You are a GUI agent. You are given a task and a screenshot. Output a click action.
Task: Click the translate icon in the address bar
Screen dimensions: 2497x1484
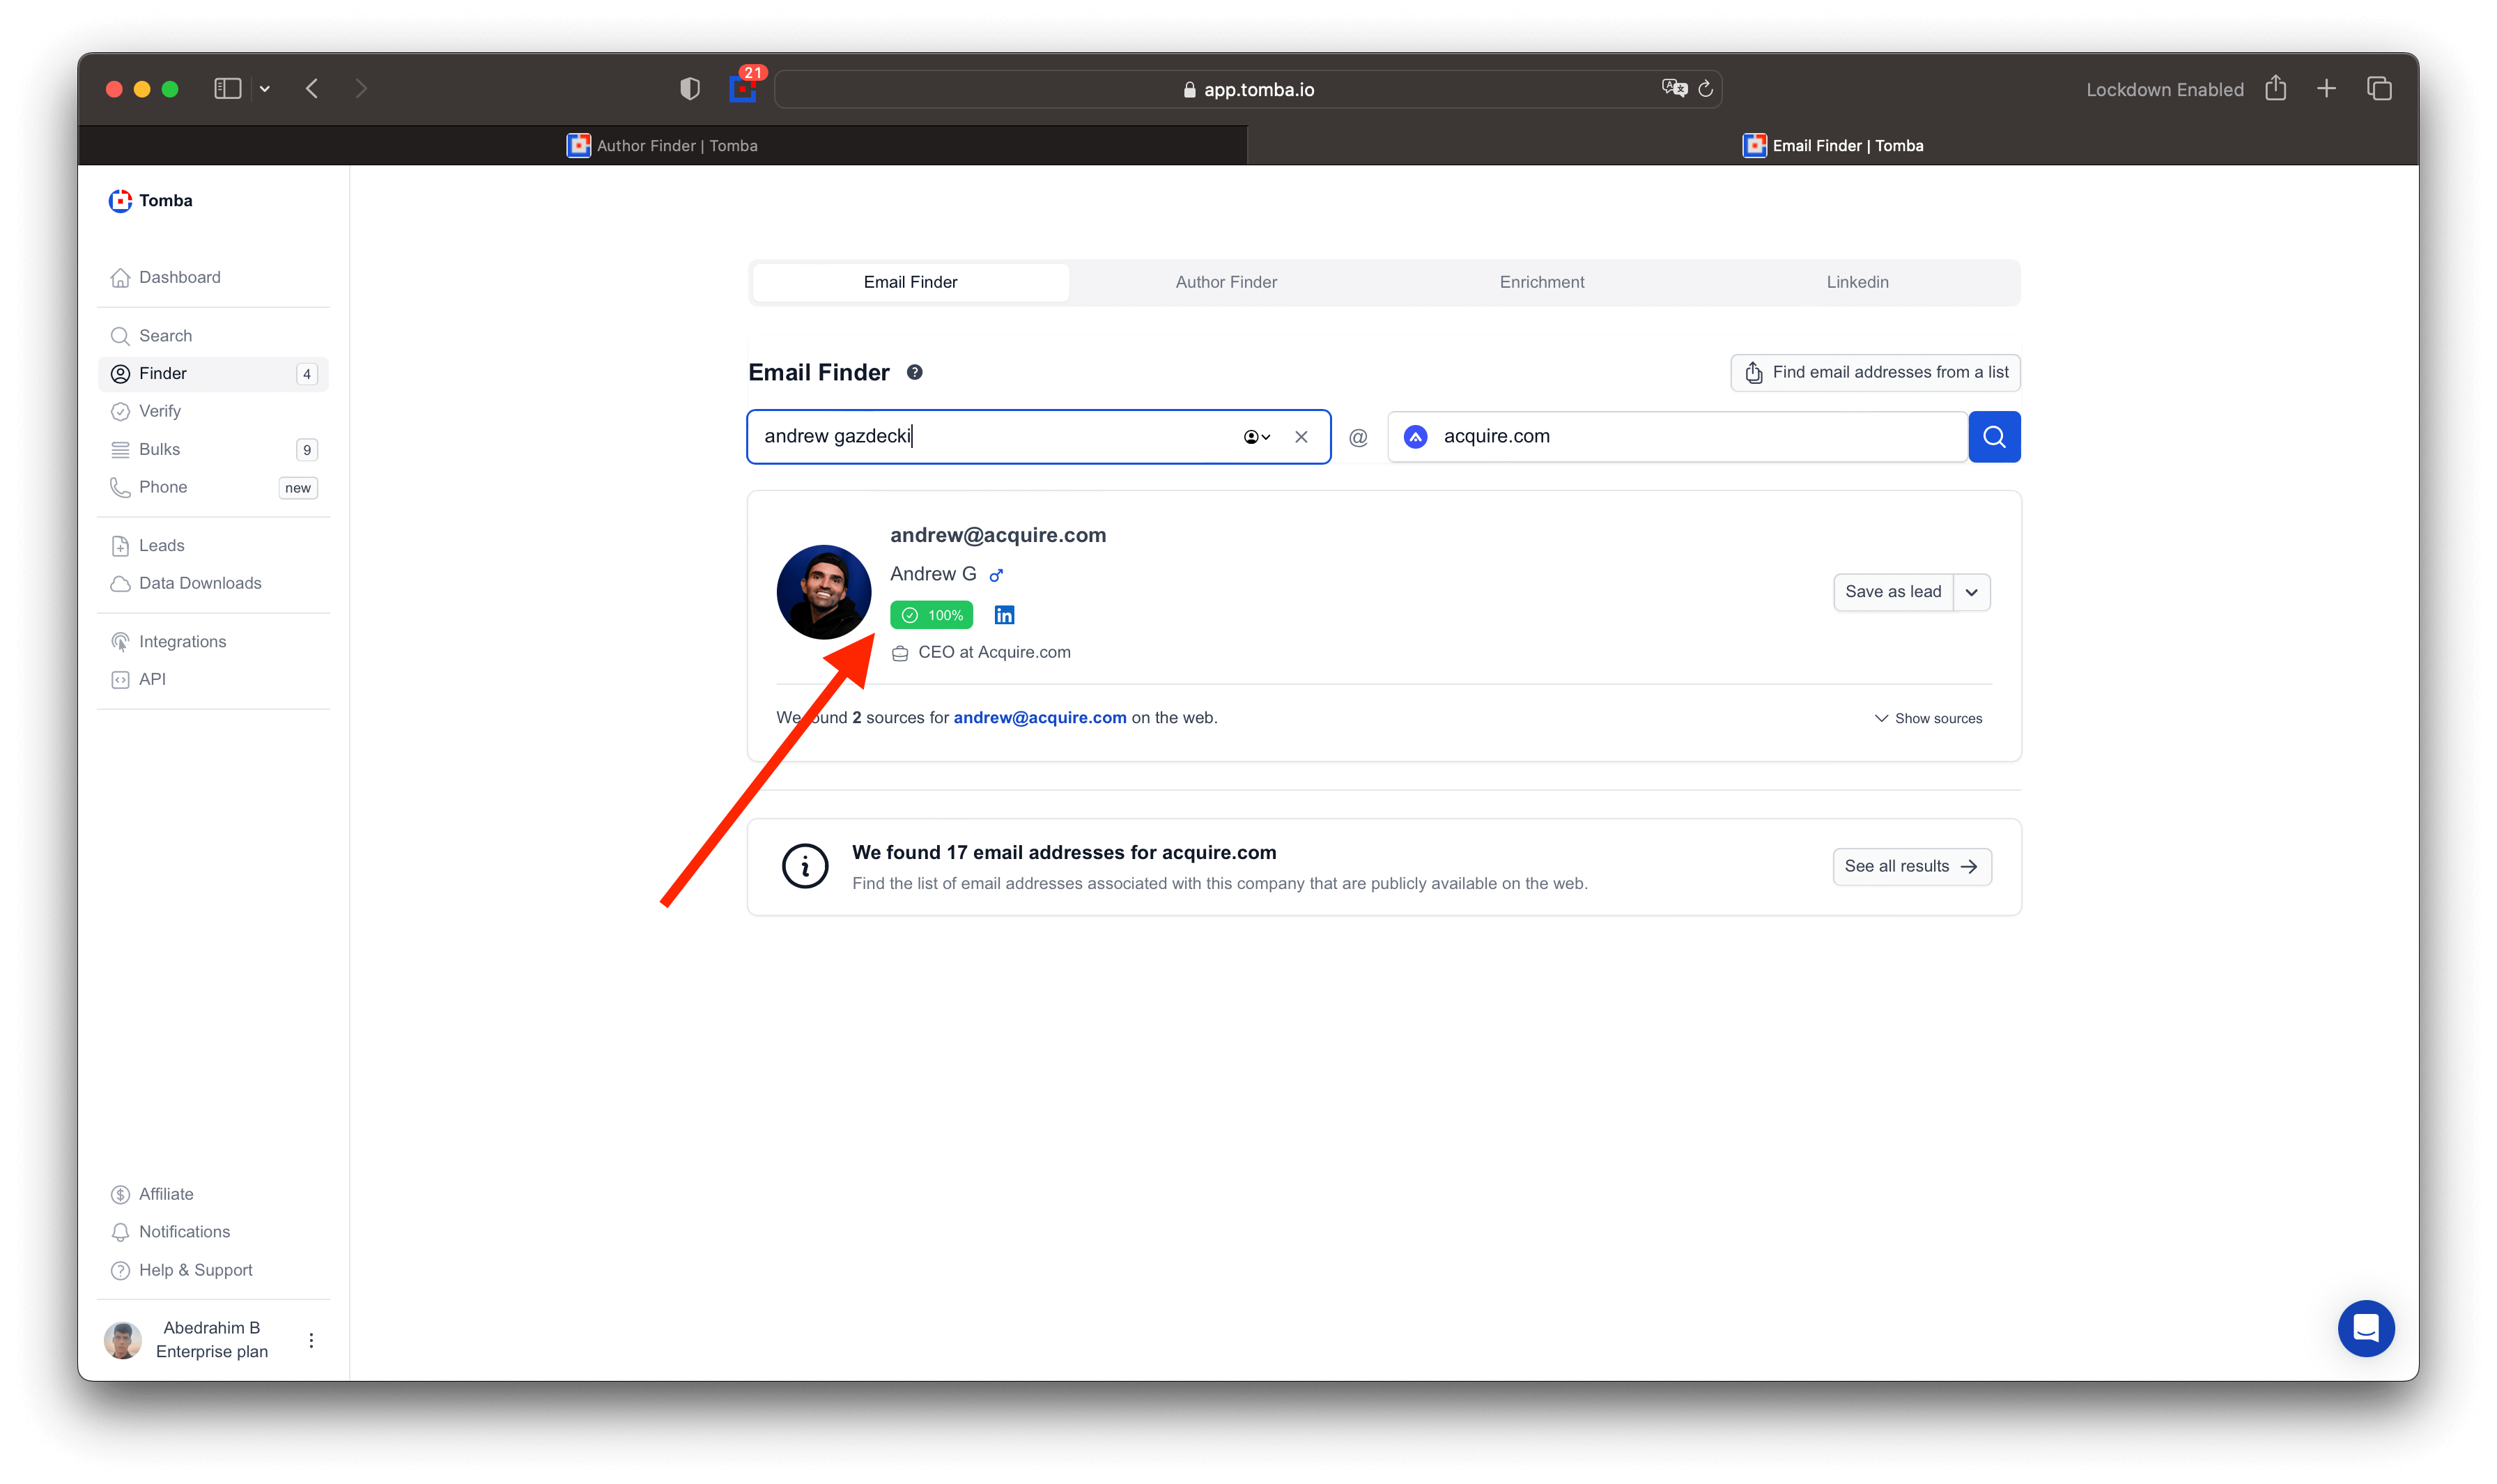[x=1674, y=89]
